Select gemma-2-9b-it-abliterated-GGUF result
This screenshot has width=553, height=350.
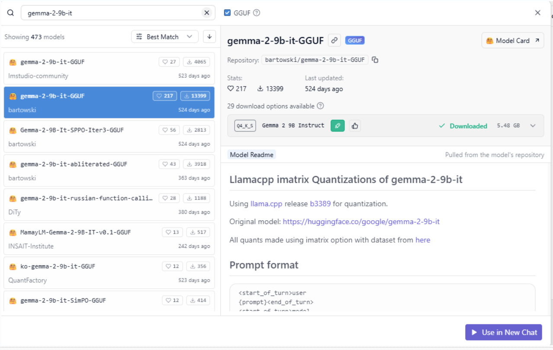pos(109,170)
